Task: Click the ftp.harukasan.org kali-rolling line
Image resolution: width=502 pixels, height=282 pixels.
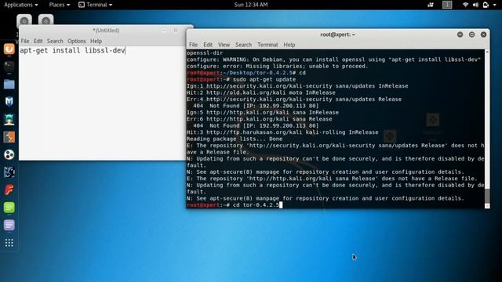Action: 282,132
